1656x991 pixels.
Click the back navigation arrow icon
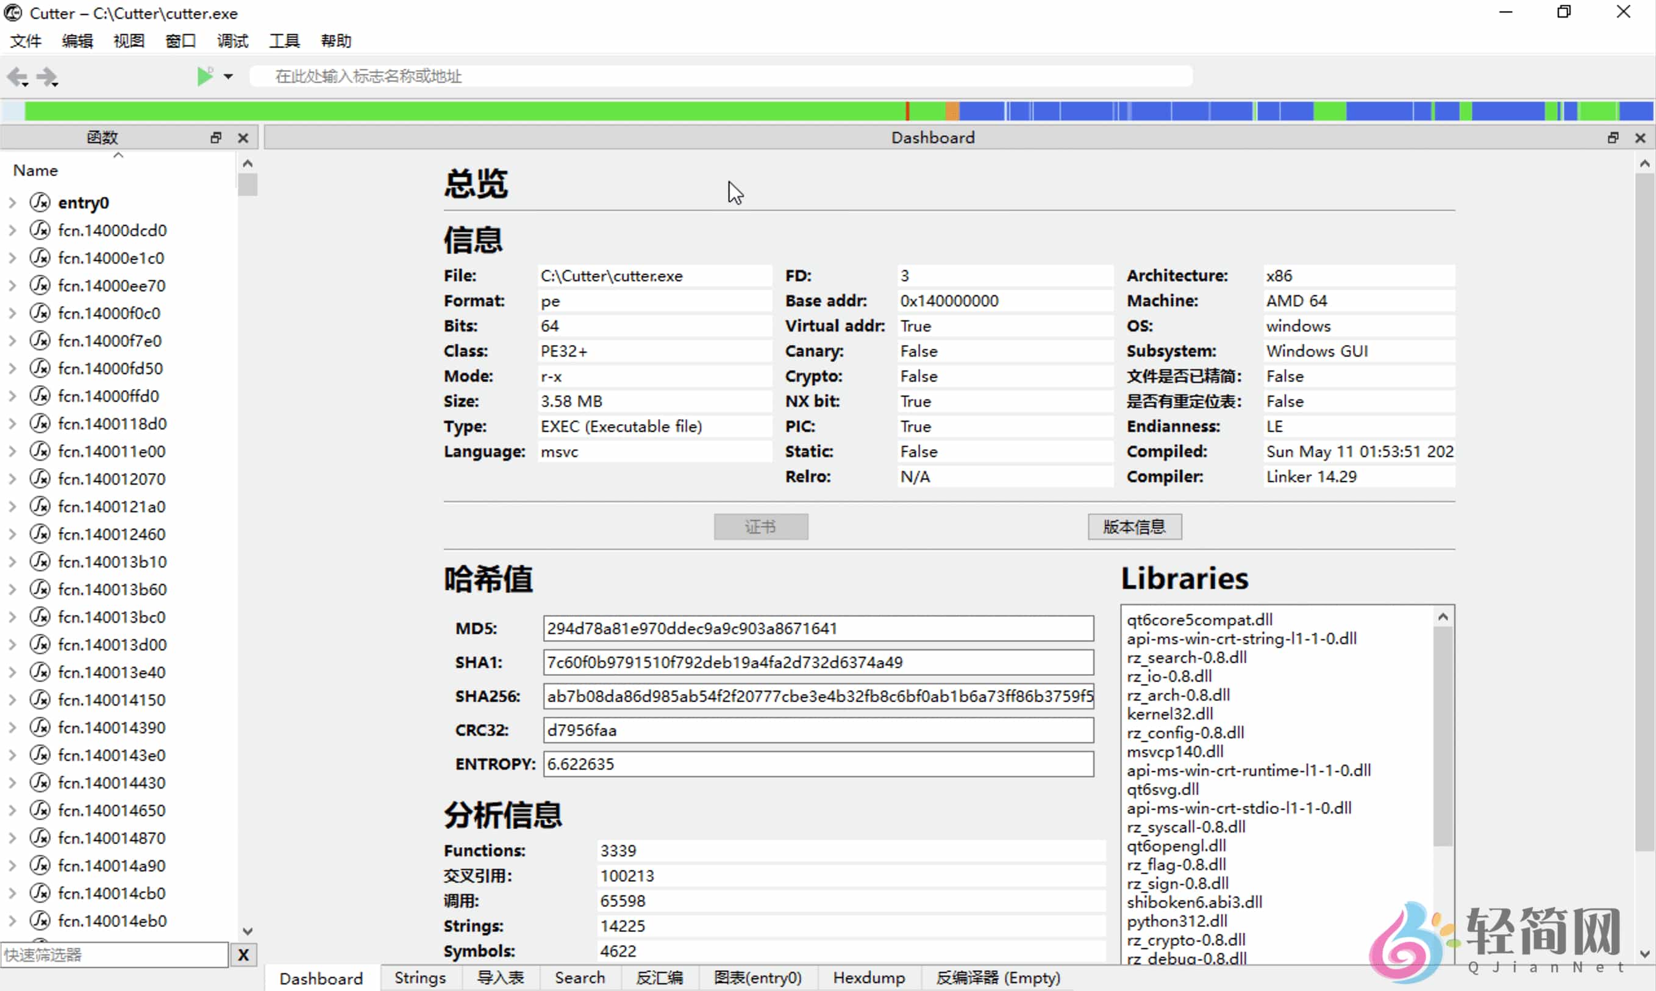17,77
